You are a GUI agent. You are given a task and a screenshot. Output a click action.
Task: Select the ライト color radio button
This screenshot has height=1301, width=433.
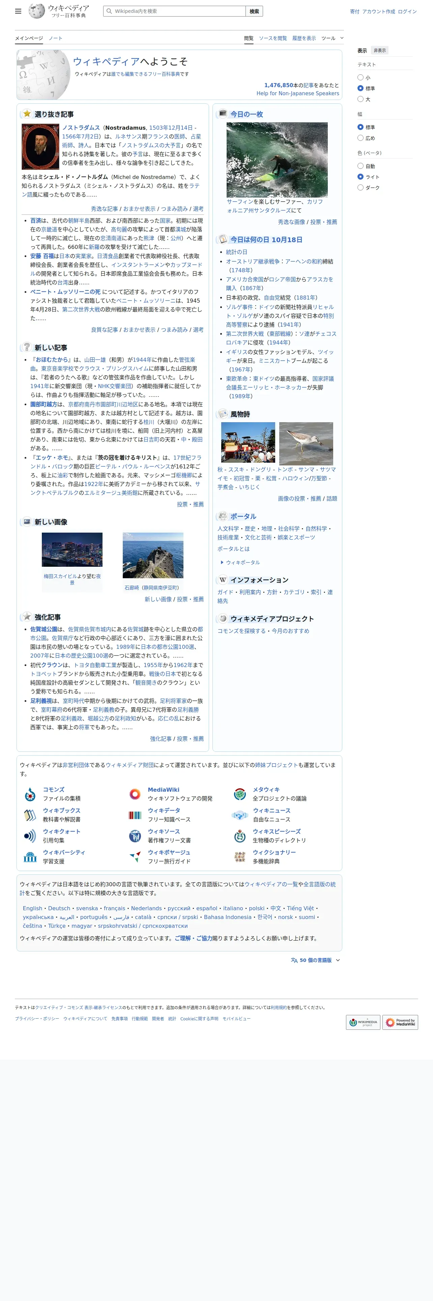pos(360,176)
